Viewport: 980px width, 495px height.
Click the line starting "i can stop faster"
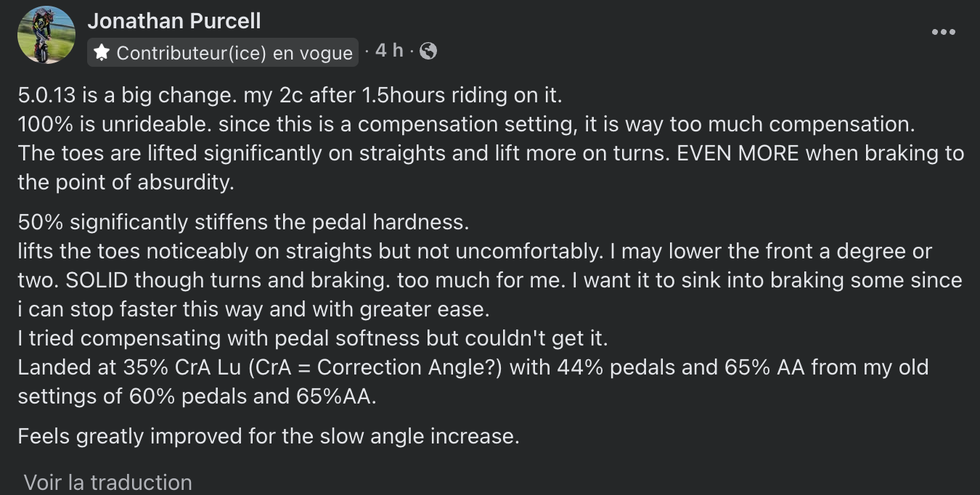[x=254, y=309]
